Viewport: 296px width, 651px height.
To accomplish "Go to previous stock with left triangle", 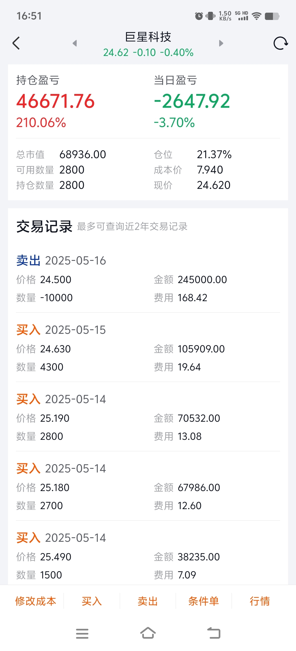I will click(75, 43).
